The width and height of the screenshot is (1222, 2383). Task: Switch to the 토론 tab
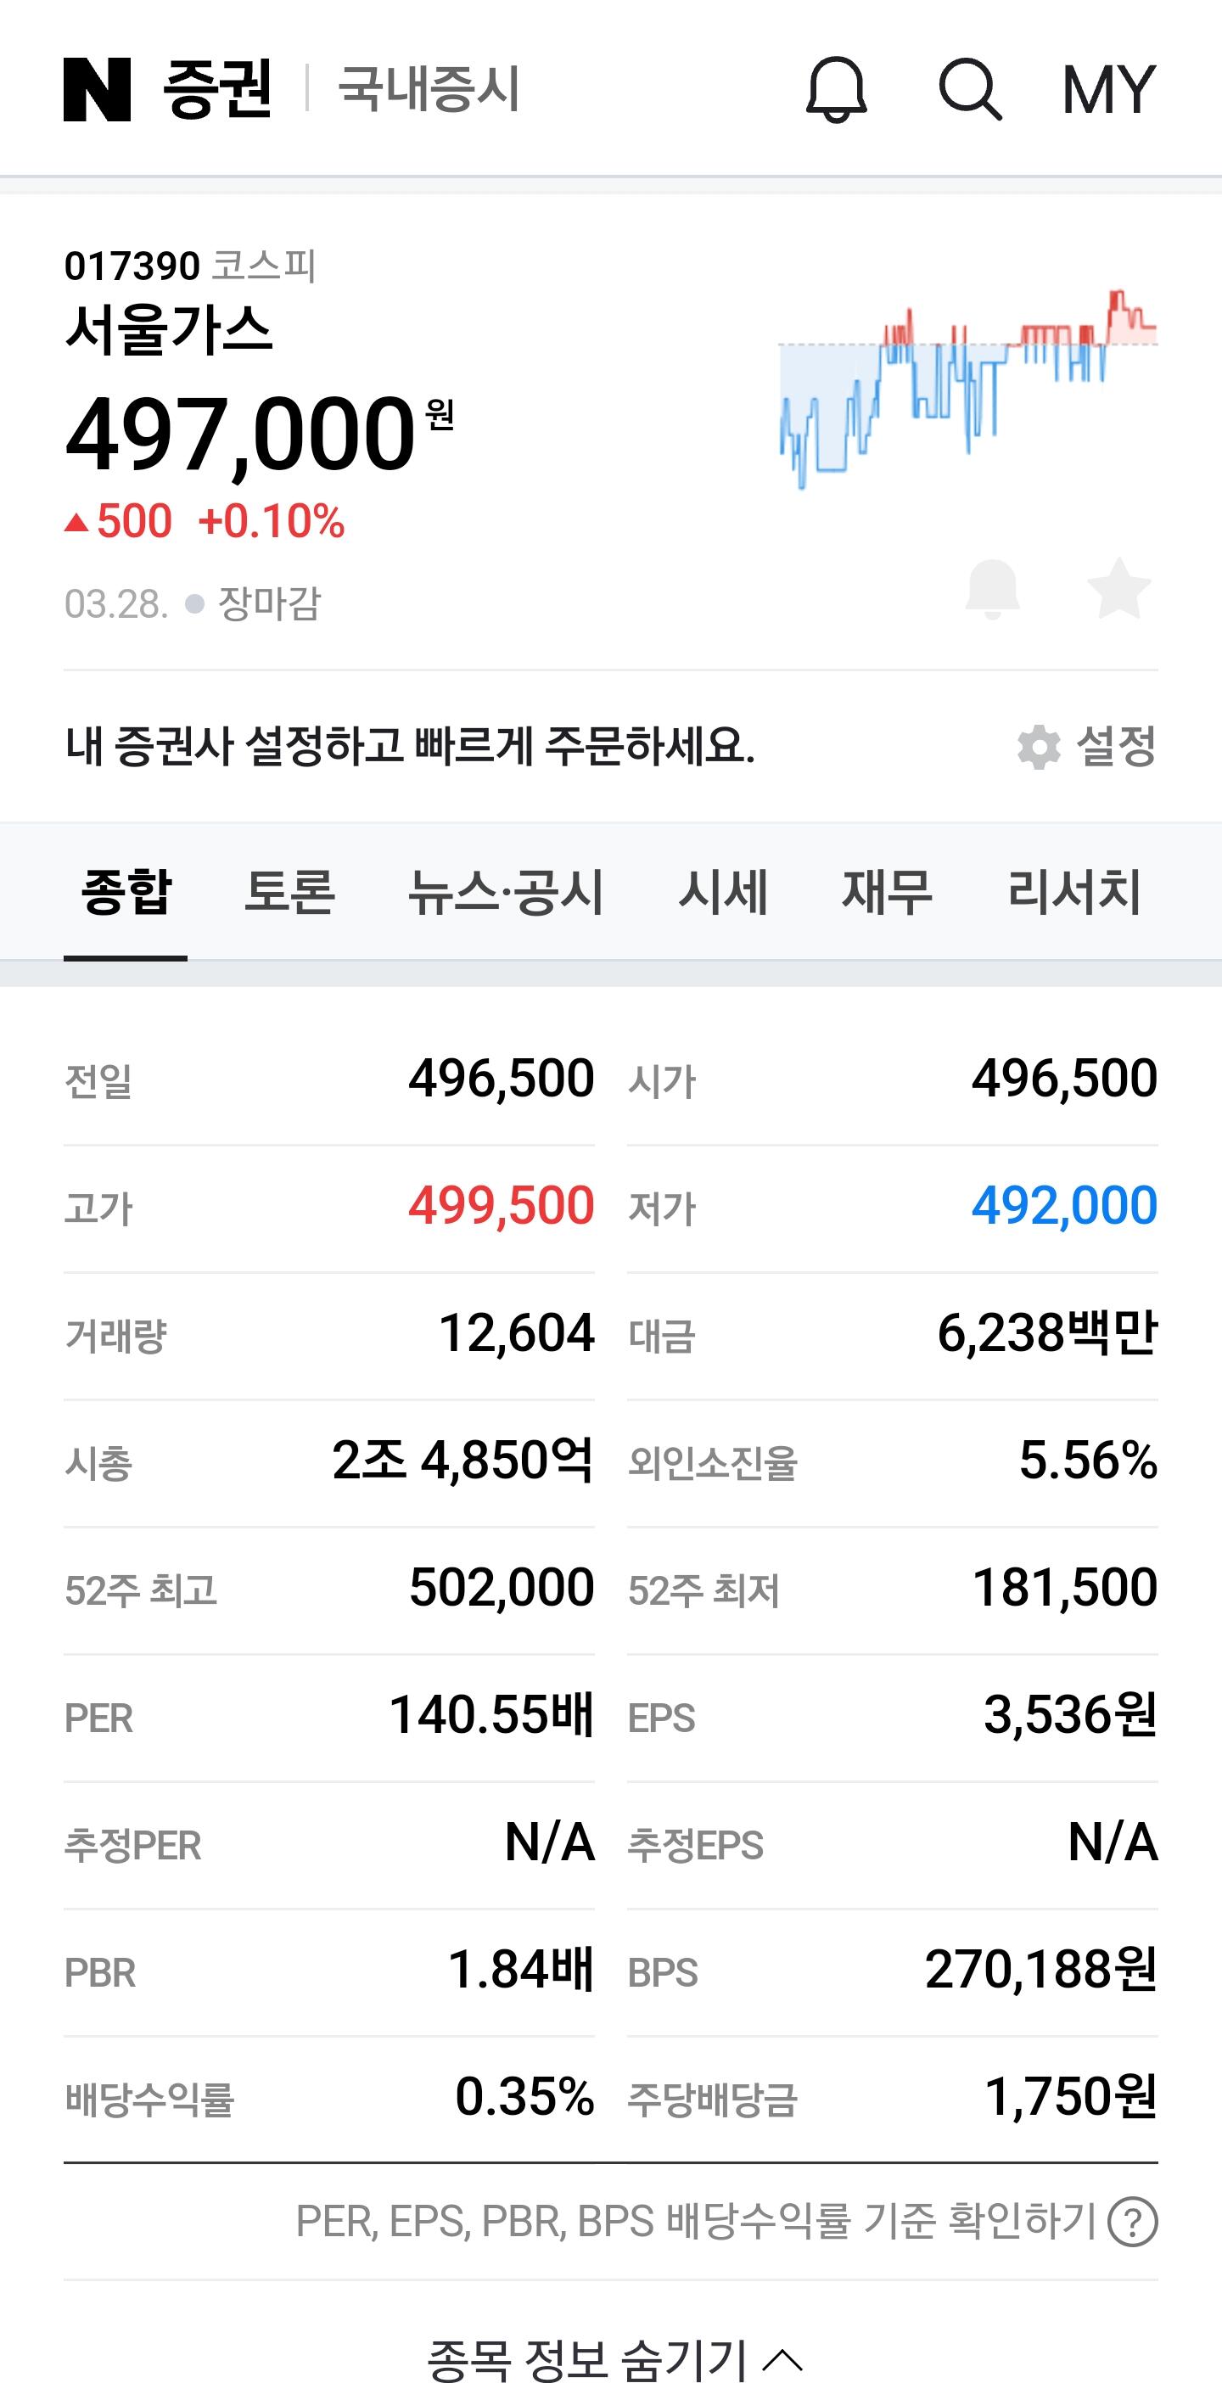[x=289, y=892]
